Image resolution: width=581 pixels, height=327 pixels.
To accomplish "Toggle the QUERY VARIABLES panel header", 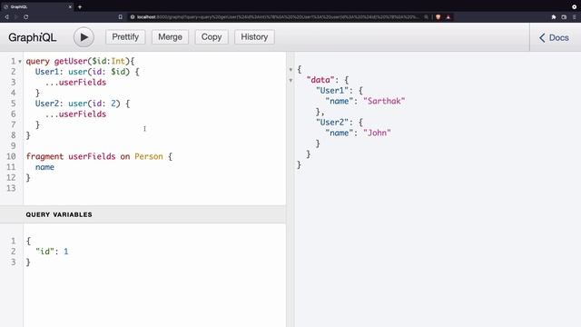I will tap(143, 214).
